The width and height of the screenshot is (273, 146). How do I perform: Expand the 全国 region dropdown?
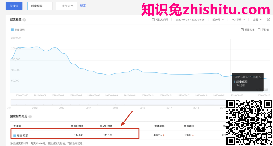(x=257, y=20)
